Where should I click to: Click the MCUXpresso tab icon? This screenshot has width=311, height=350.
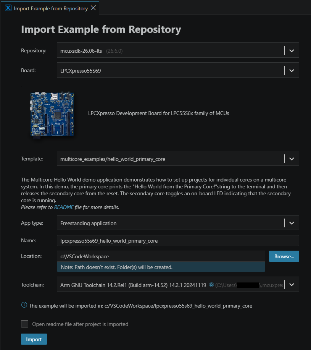pos(8,8)
